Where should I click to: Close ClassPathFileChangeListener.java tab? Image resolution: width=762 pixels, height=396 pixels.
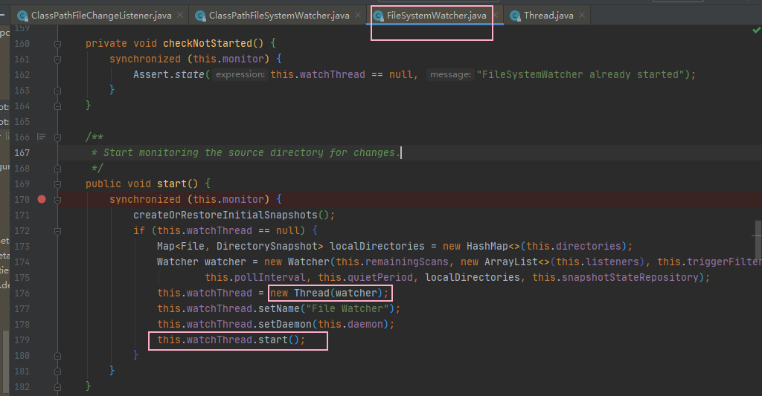[180, 15]
